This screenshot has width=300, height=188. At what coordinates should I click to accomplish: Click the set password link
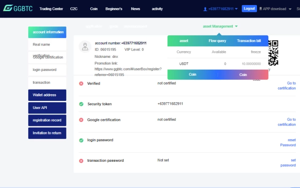point(288,163)
